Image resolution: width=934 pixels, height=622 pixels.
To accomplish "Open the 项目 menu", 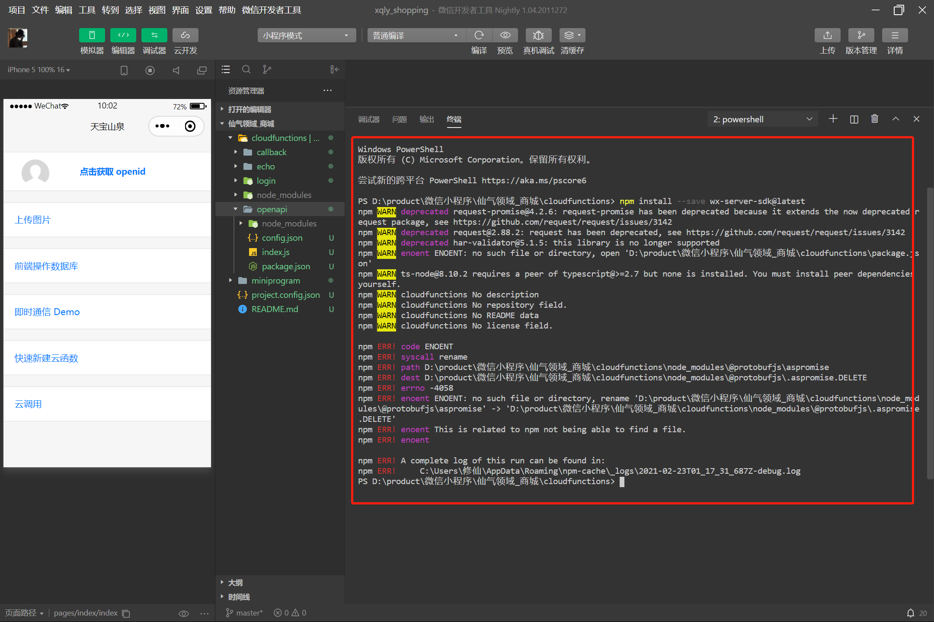I will coord(17,10).
